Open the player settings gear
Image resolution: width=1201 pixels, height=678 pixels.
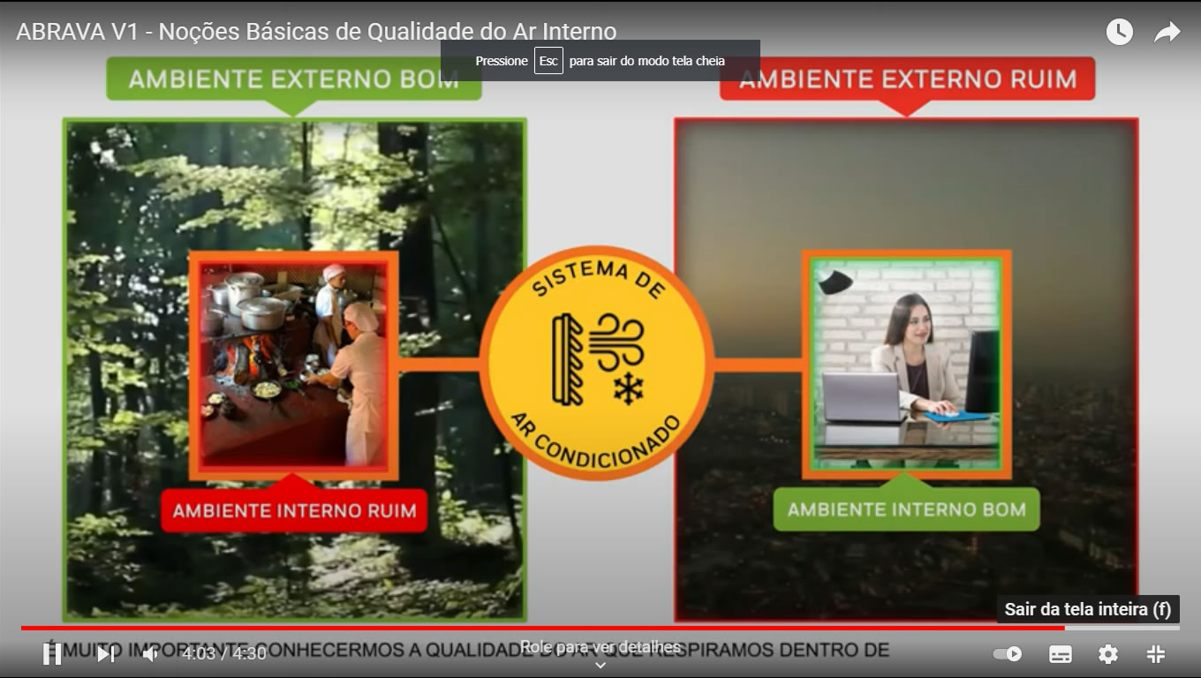(x=1107, y=654)
